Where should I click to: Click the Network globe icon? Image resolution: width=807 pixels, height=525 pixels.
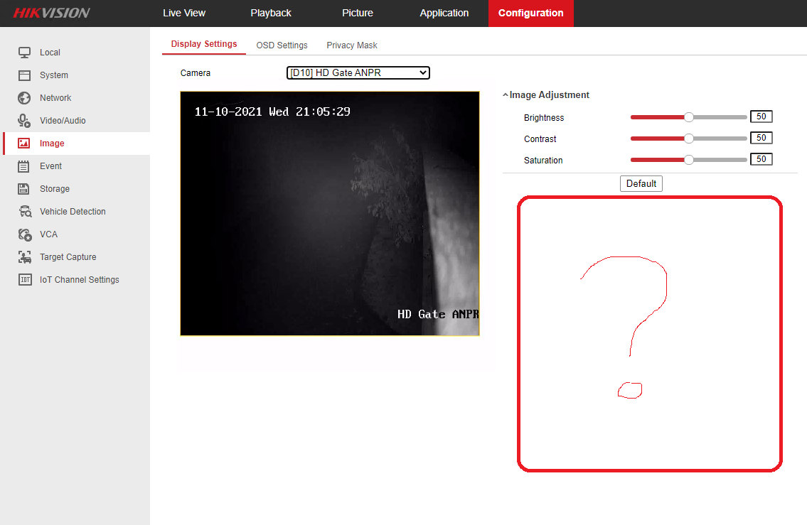(x=25, y=98)
